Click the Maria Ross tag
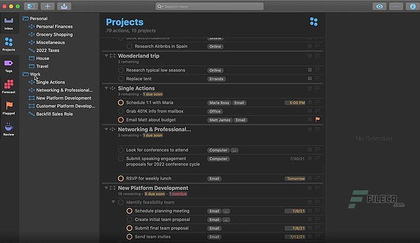420x243 pixels. pos(219,103)
